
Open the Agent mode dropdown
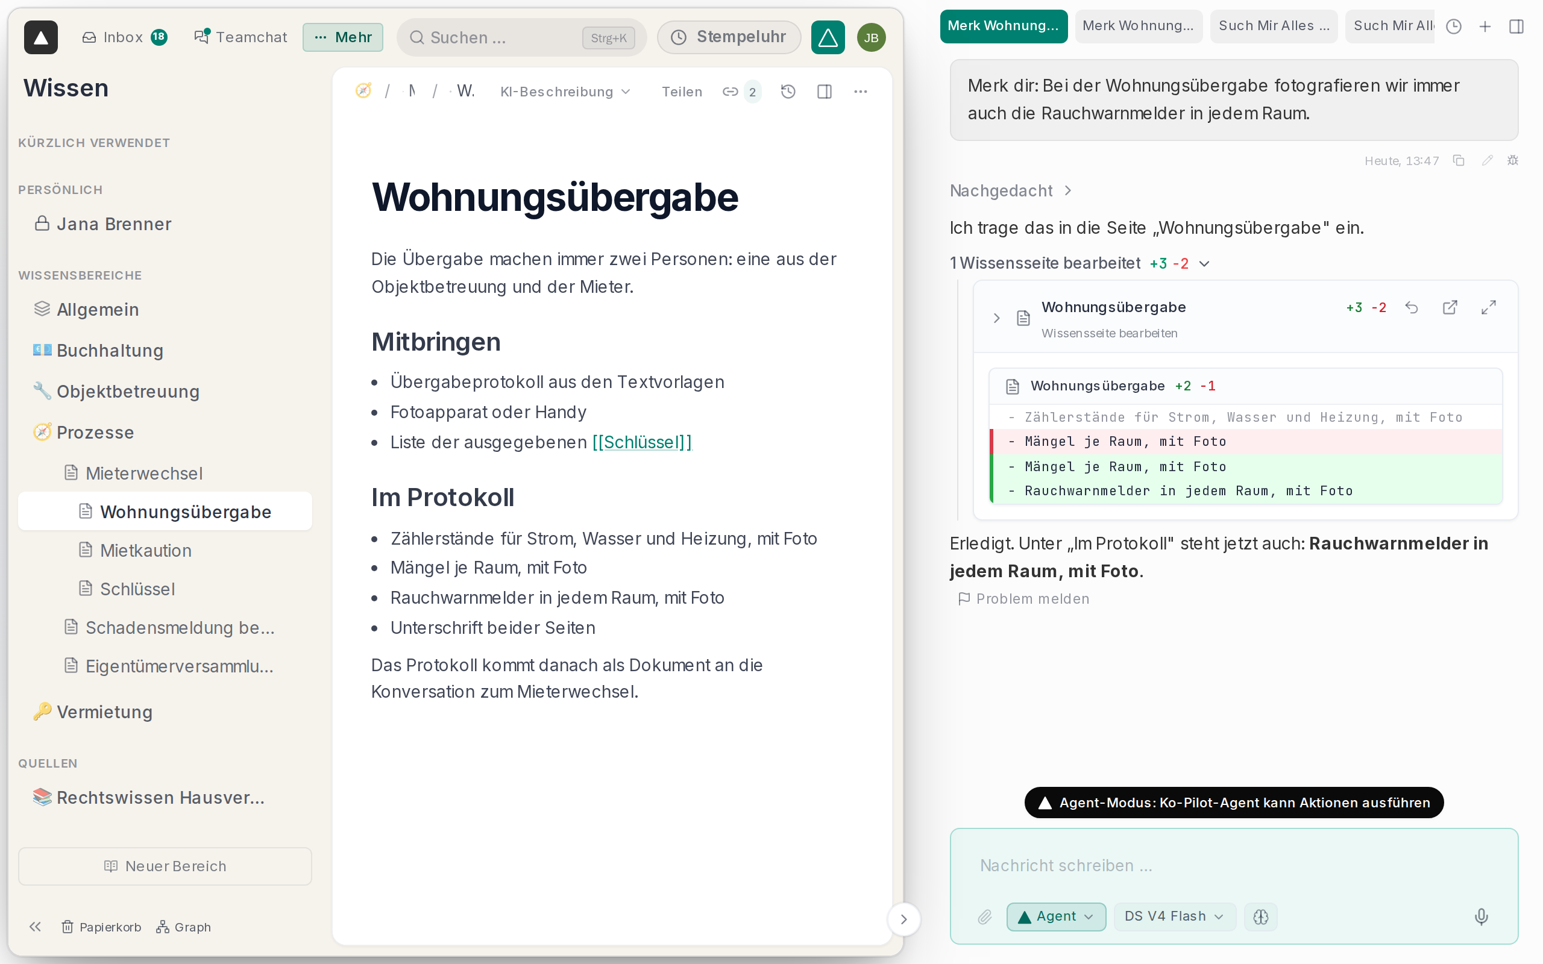(1056, 917)
